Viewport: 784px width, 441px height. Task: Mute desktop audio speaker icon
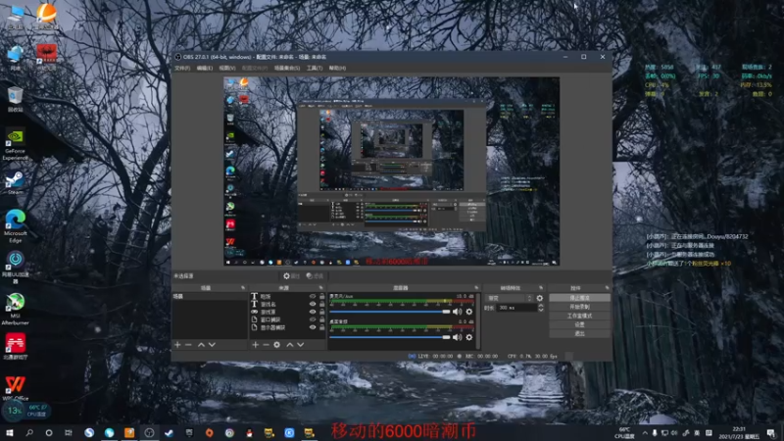click(x=457, y=337)
